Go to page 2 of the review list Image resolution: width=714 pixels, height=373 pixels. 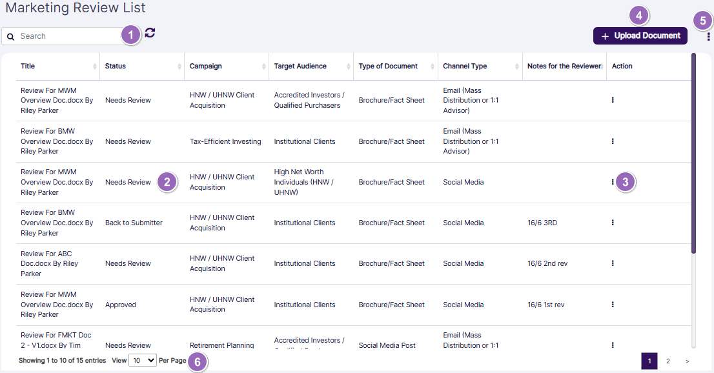(x=667, y=361)
